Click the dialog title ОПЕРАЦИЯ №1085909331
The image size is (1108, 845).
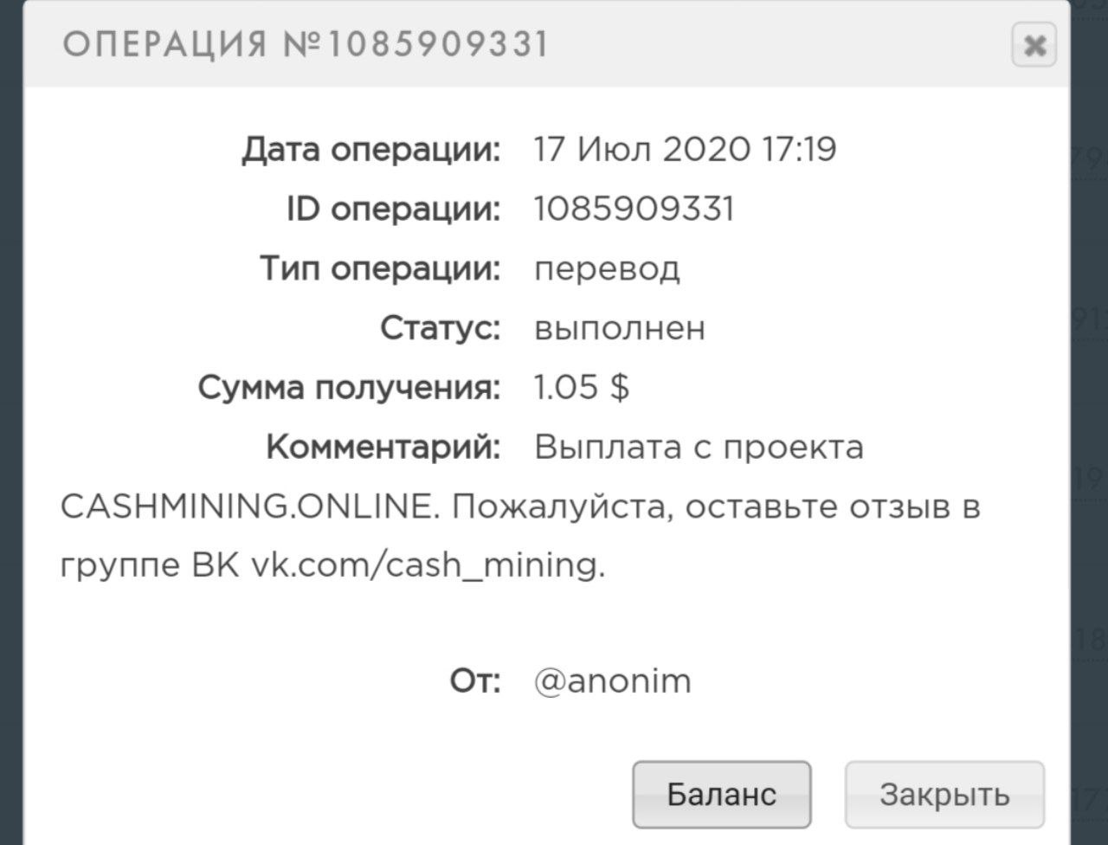click(306, 44)
